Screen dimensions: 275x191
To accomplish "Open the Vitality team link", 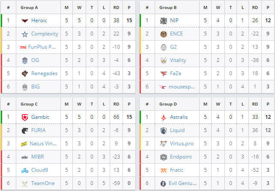I will pos(178,60).
